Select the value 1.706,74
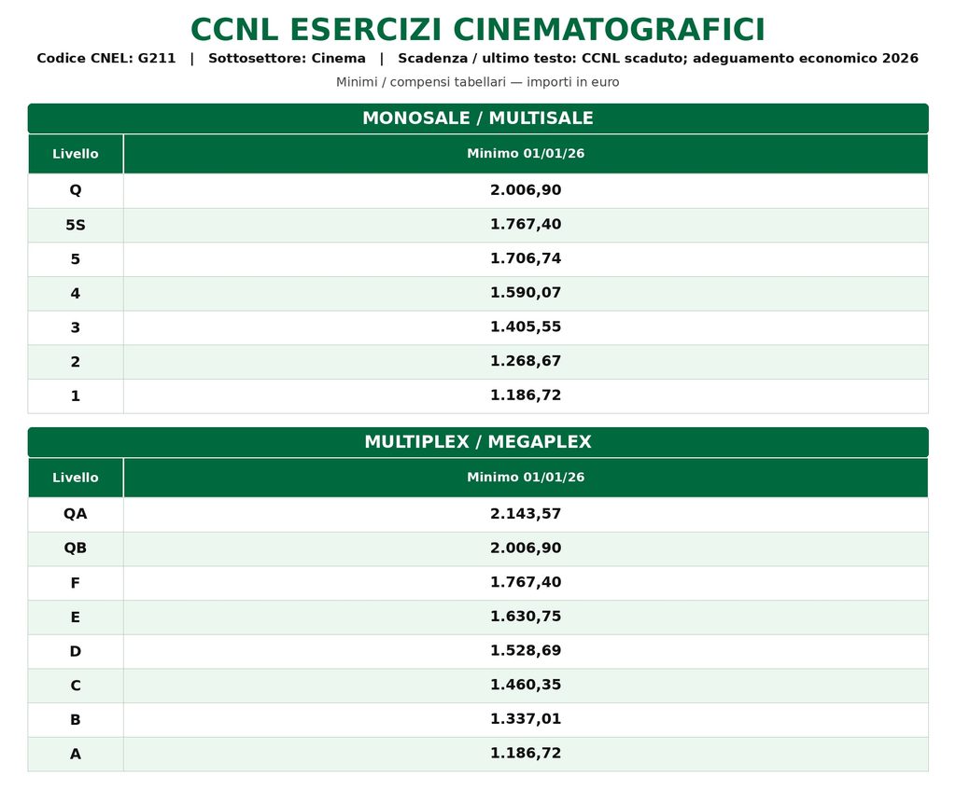Viewport: 956px width, 791px height. pyautogui.click(x=526, y=258)
